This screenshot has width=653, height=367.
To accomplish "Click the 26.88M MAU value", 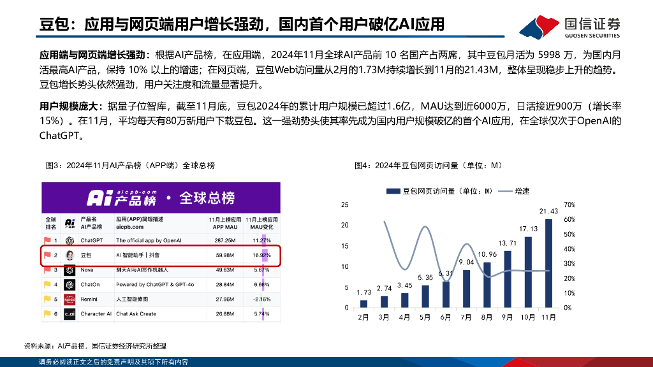I will click(x=225, y=313).
